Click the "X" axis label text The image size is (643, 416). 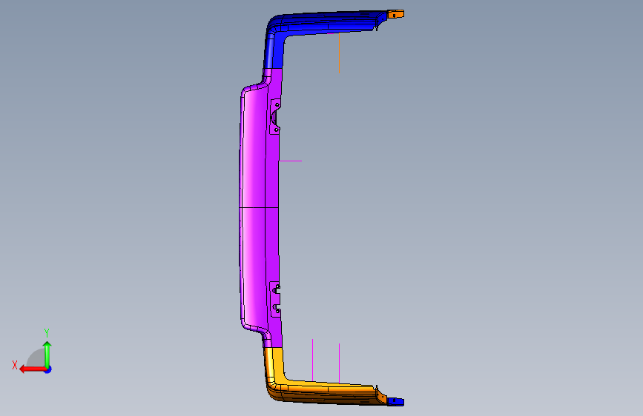15,365
